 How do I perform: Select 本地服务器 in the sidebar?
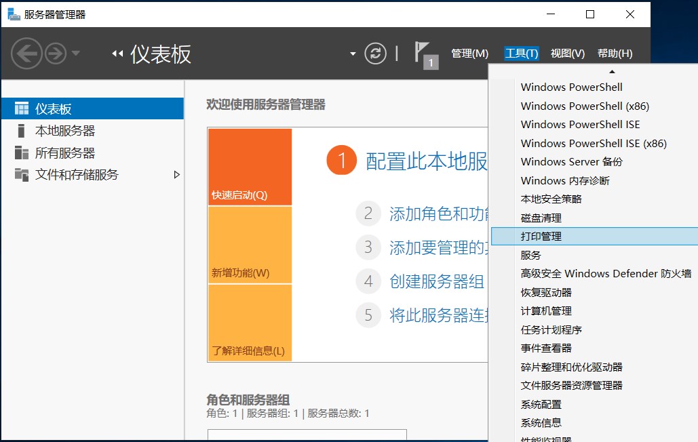[92, 131]
